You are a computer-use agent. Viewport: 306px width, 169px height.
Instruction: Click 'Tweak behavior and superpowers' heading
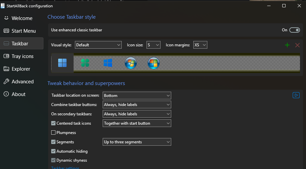coord(86,83)
